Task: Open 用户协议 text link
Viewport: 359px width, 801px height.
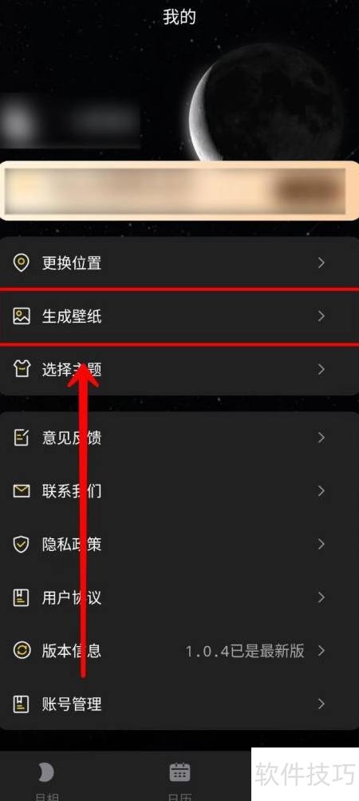Action: (72, 597)
